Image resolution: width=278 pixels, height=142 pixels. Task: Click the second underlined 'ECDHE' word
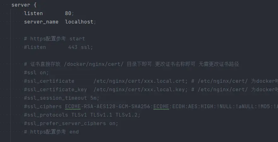[161, 107]
